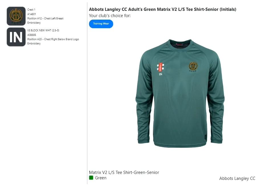
Task: Click the red brand logo on the shirt
Action: click(x=160, y=67)
